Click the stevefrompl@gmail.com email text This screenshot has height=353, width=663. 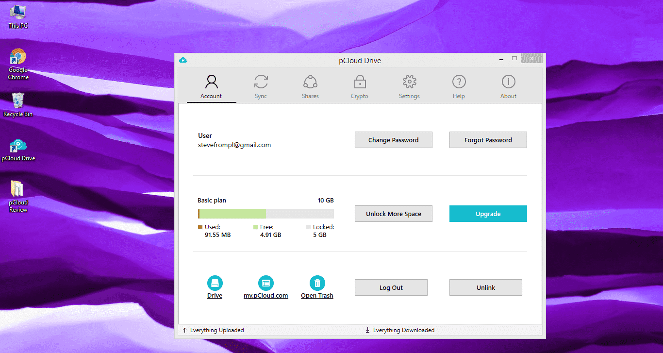[x=234, y=145]
